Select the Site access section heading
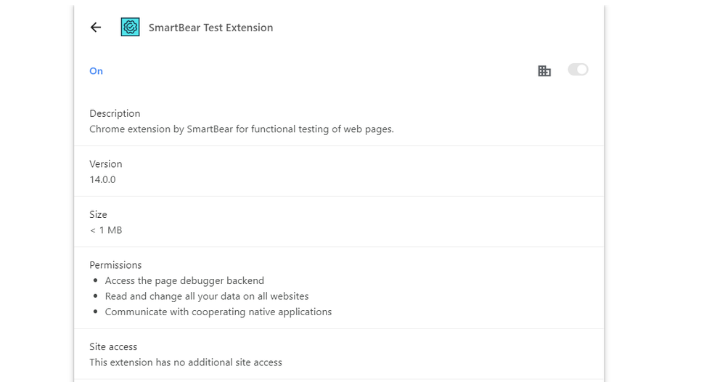The height and width of the screenshot is (382, 725). pyautogui.click(x=113, y=347)
